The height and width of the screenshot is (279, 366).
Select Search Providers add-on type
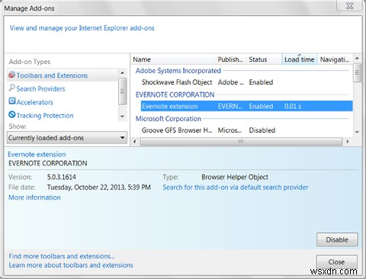pos(40,88)
